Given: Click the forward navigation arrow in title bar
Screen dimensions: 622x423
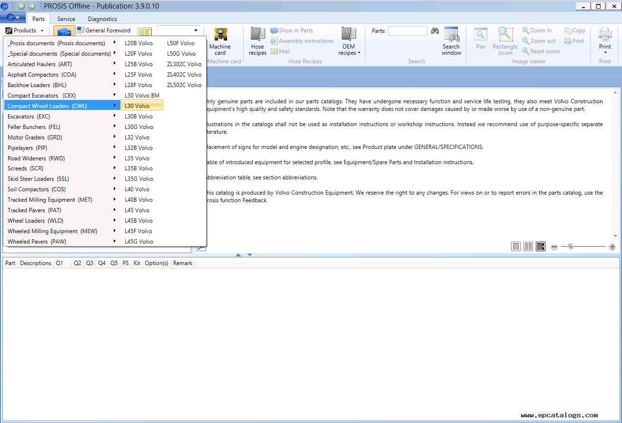Looking at the screenshot, I should pyautogui.click(x=32, y=6).
